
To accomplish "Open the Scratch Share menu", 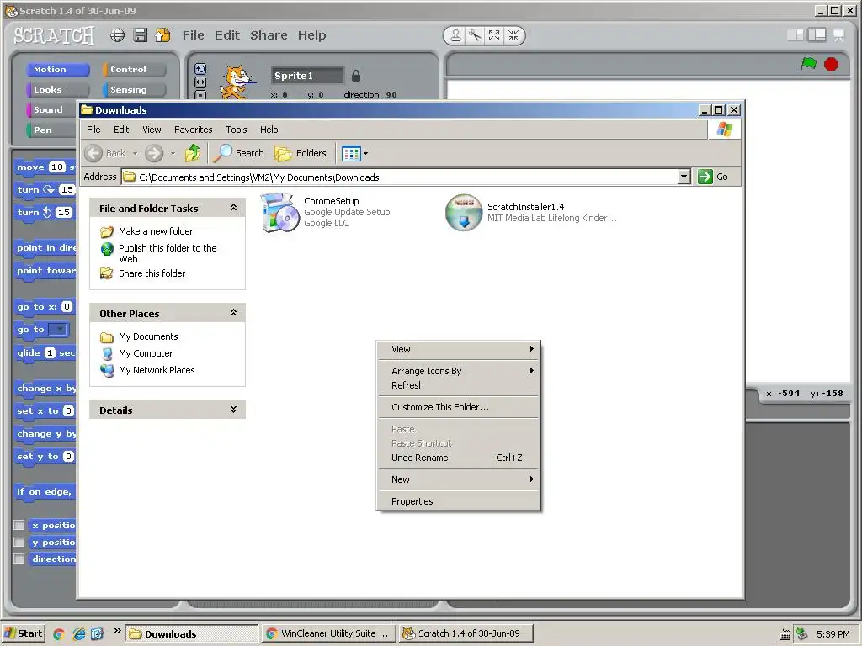I will coord(269,35).
